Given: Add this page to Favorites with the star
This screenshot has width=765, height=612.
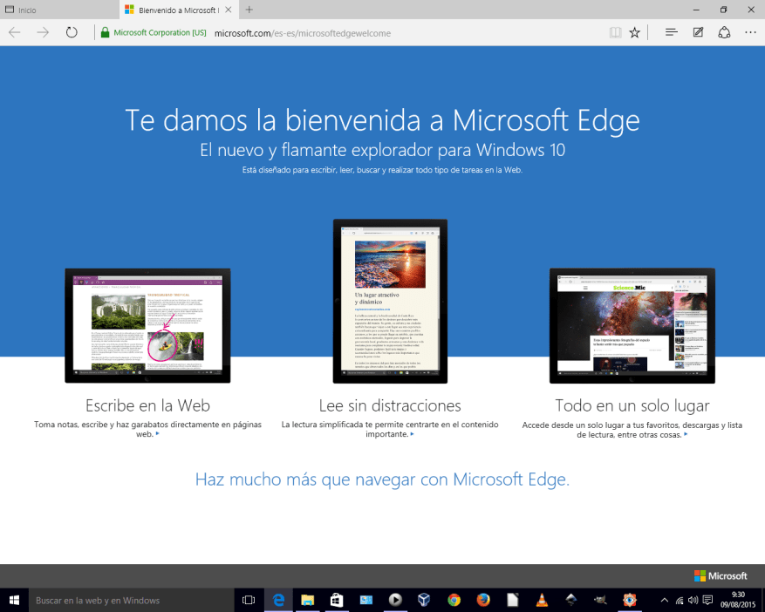Looking at the screenshot, I should pyautogui.click(x=634, y=32).
